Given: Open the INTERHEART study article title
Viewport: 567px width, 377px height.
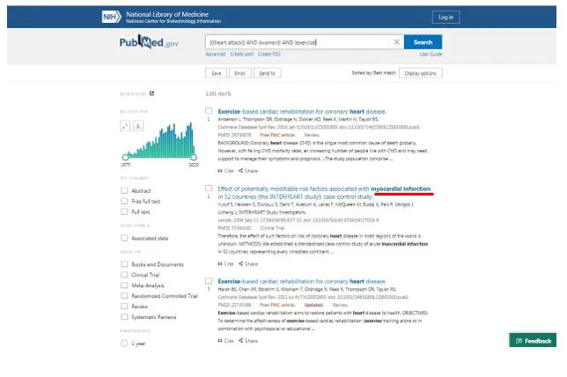Looking at the screenshot, I should tap(324, 193).
